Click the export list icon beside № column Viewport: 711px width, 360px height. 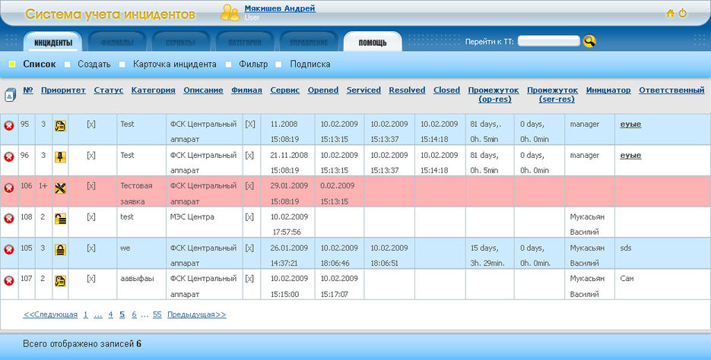pos(10,95)
